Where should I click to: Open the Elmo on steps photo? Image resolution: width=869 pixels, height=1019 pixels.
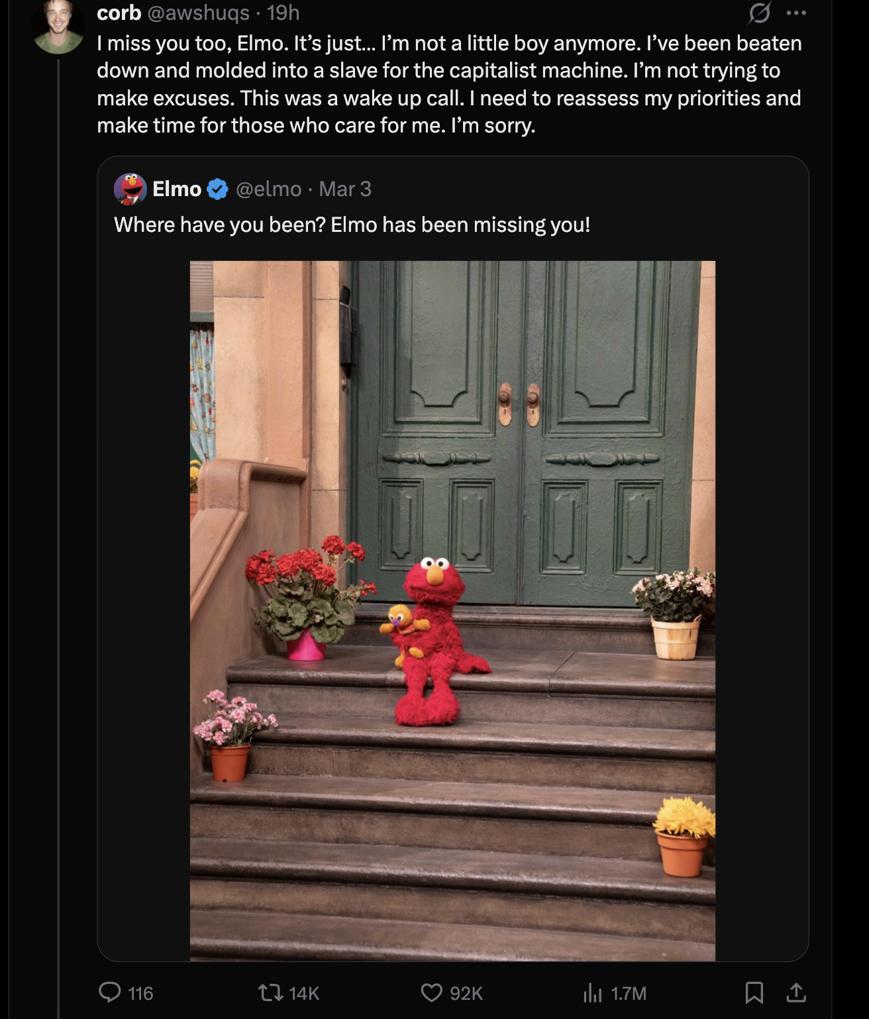(452, 610)
